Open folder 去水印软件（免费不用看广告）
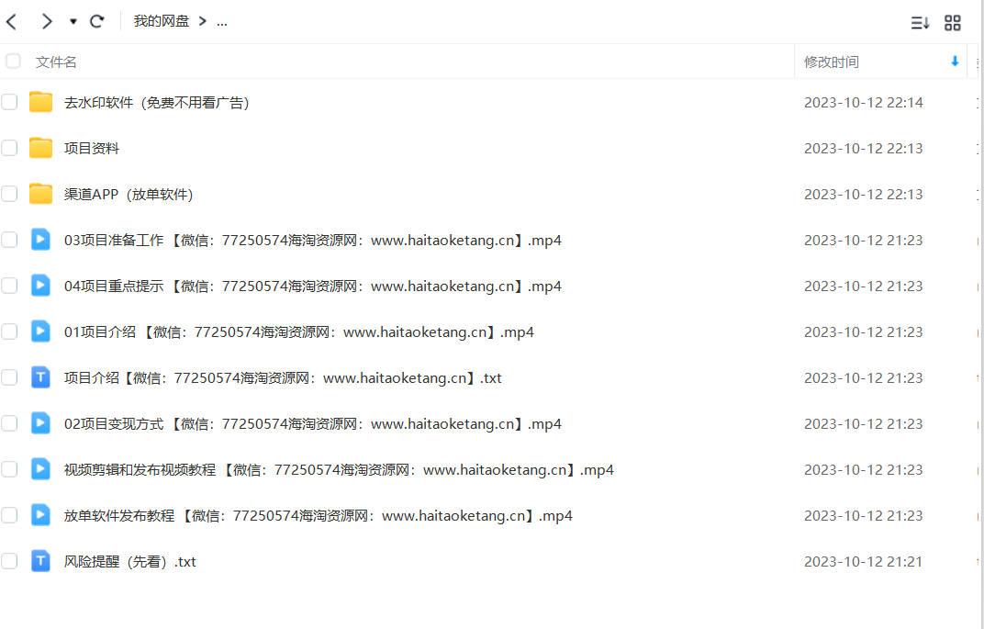 (157, 102)
